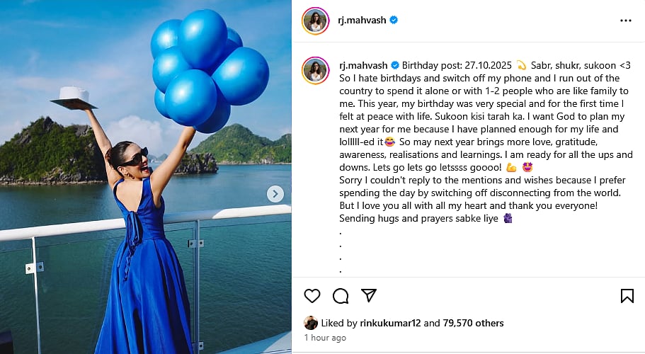Click rj.mahvash avatar beside the caption
Image resolution: width=645 pixels, height=354 pixels.
(x=316, y=70)
